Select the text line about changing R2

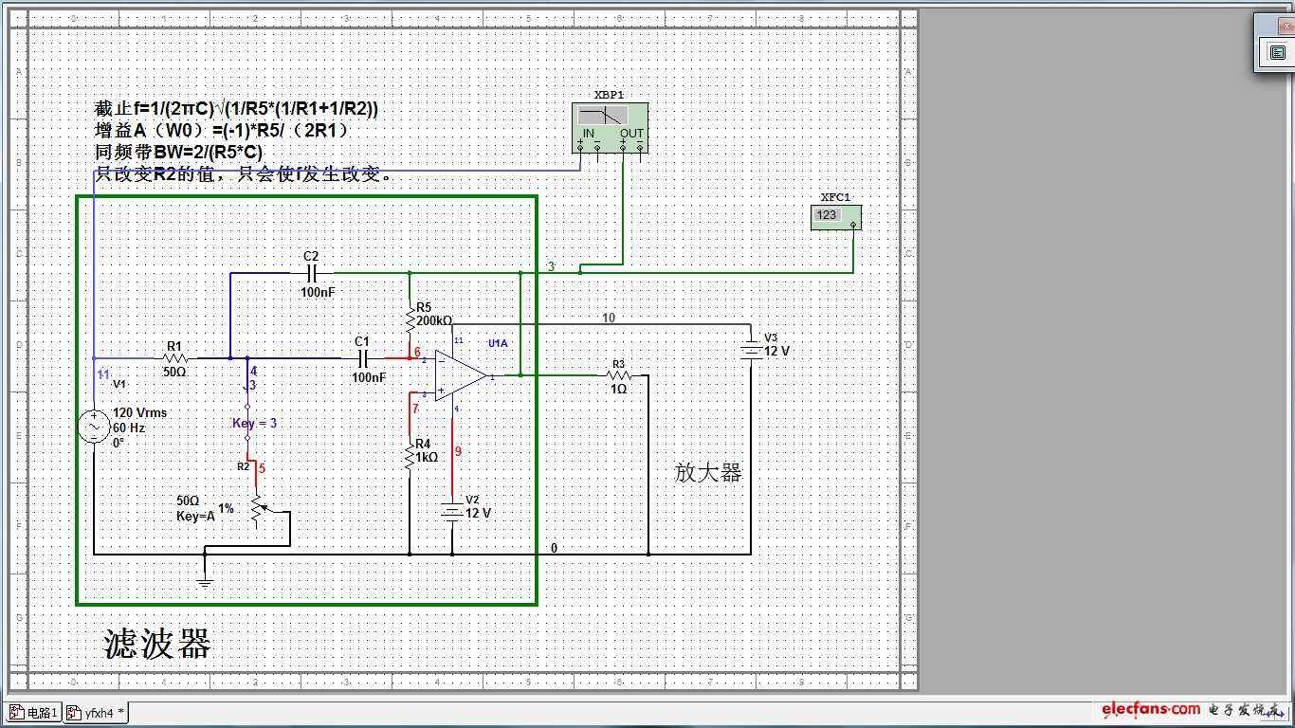tap(244, 173)
